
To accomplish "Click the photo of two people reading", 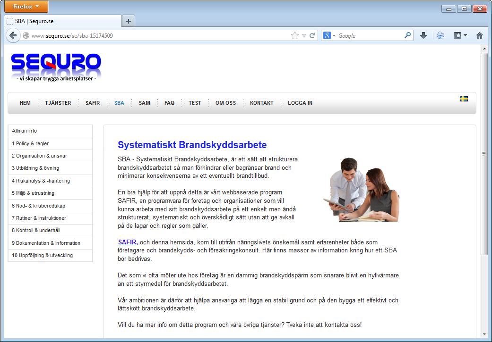I will click(x=361, y=190).
